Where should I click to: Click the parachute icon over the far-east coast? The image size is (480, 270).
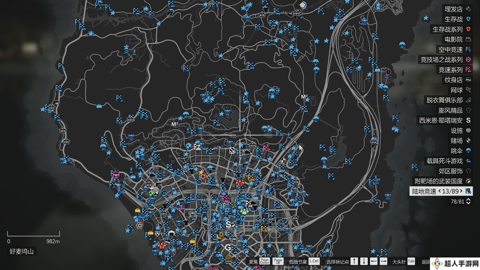[402, 45]
